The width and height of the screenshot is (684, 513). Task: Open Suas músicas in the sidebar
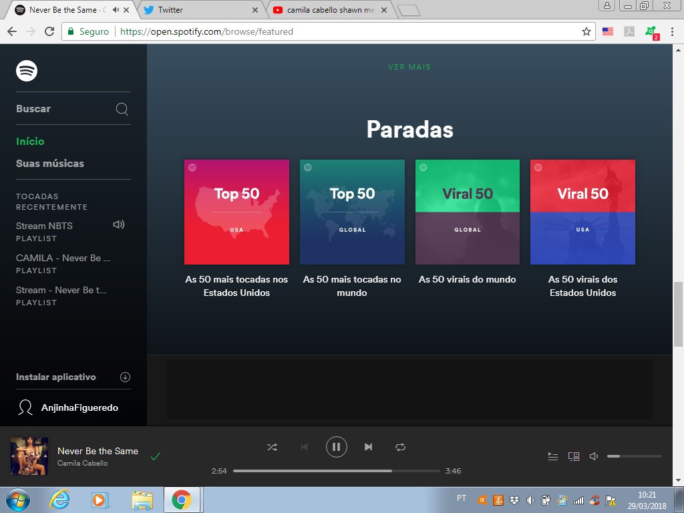(x=50, y=164)
